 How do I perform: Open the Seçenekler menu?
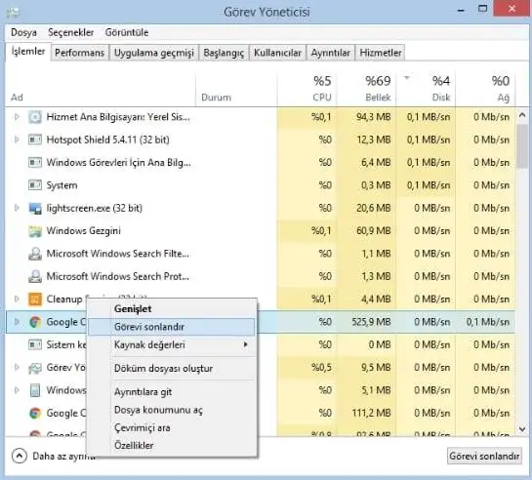[70, 32]
